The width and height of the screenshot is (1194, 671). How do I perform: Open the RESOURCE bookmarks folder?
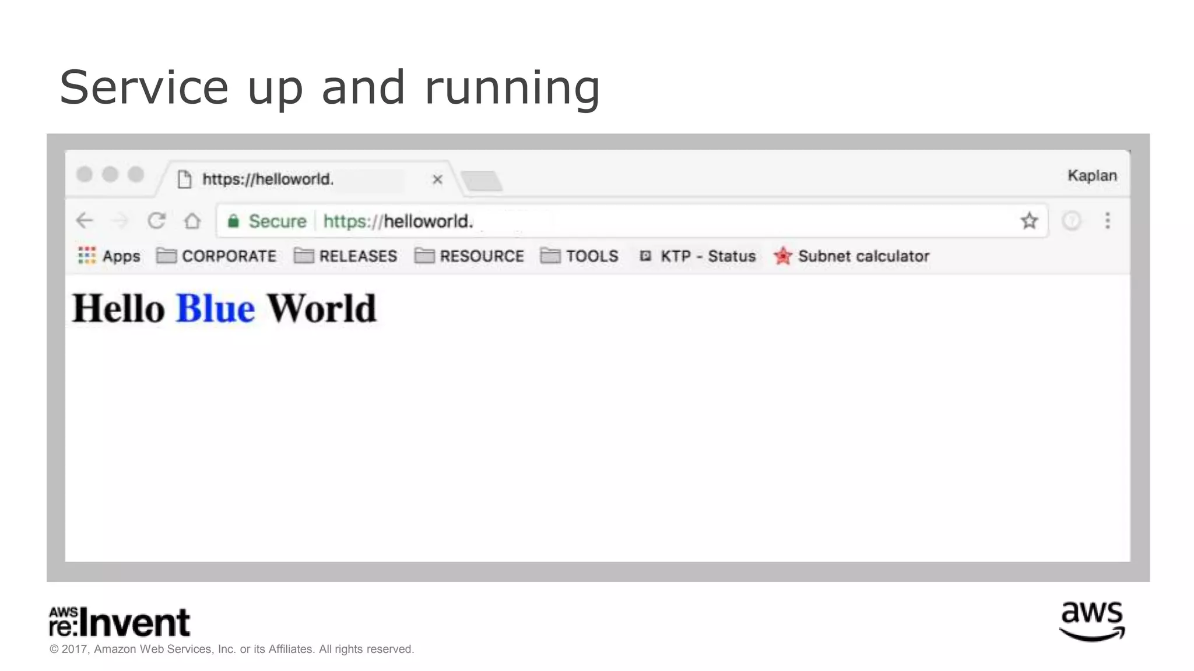tap(469, 256)
